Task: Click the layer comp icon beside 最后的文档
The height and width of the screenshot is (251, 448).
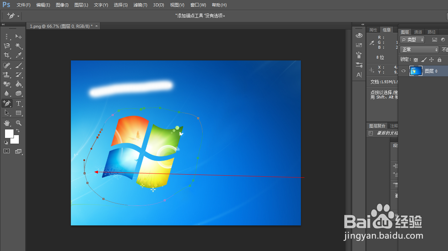Action: pyautogui.click(x=371, y=133)
